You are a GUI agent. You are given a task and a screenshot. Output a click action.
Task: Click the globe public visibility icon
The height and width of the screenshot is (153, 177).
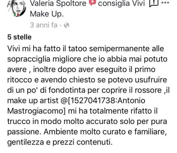click(x=67, y=25)
